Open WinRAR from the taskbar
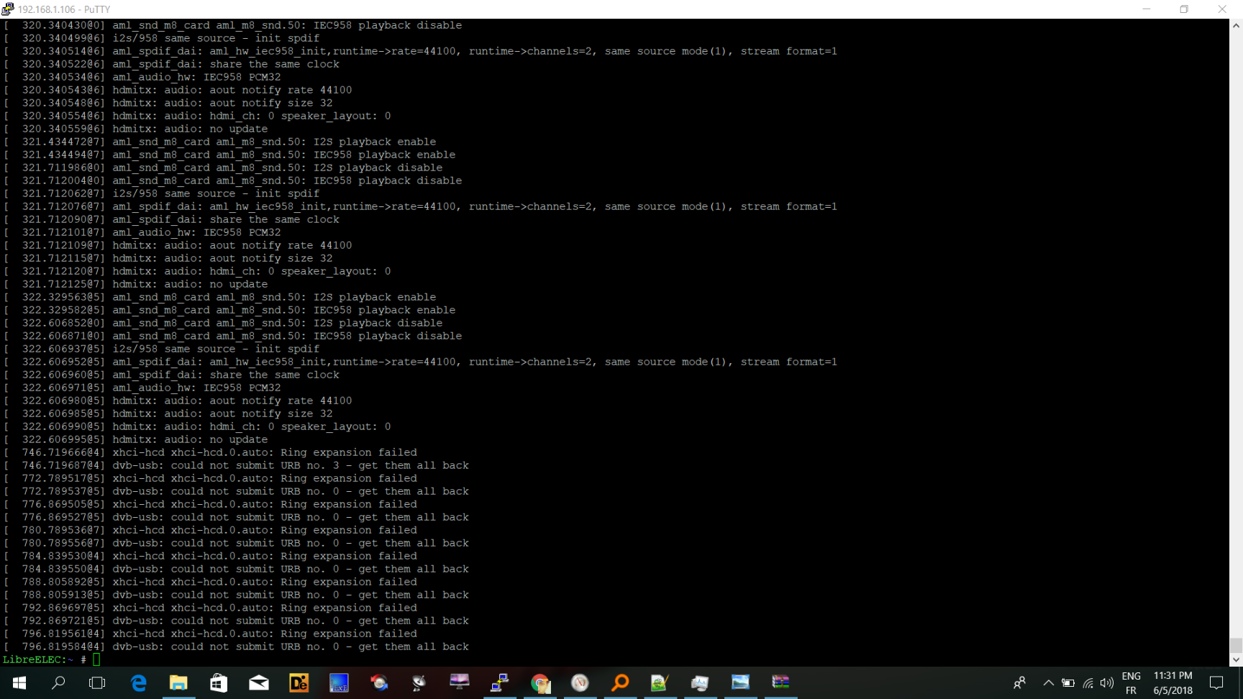Screen dimensions: 1243x699 (780, 682)
